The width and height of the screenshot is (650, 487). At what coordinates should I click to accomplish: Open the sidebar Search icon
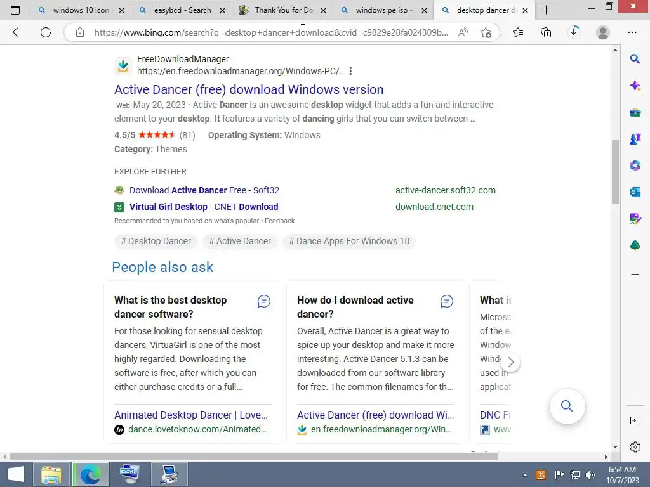tap(635, 59)
